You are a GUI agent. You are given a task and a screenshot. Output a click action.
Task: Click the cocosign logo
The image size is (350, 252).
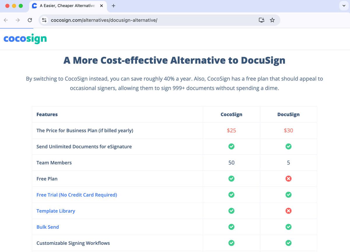(x=25, y=38)
